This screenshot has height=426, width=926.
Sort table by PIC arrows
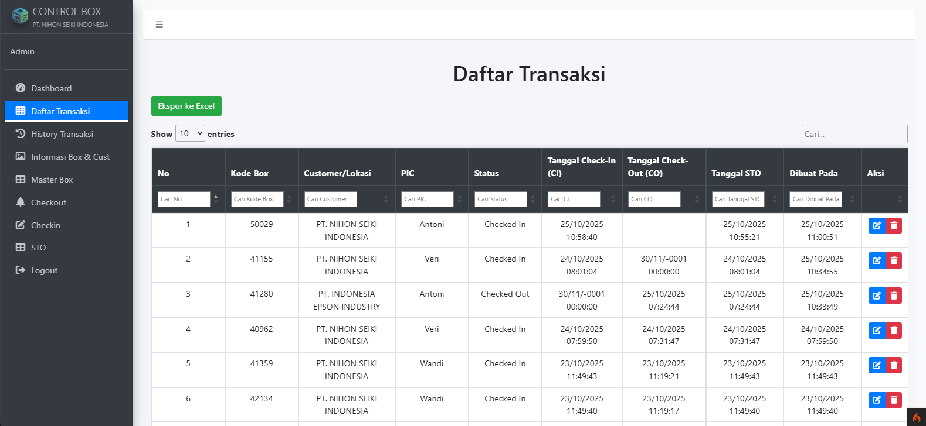(459, 199)
